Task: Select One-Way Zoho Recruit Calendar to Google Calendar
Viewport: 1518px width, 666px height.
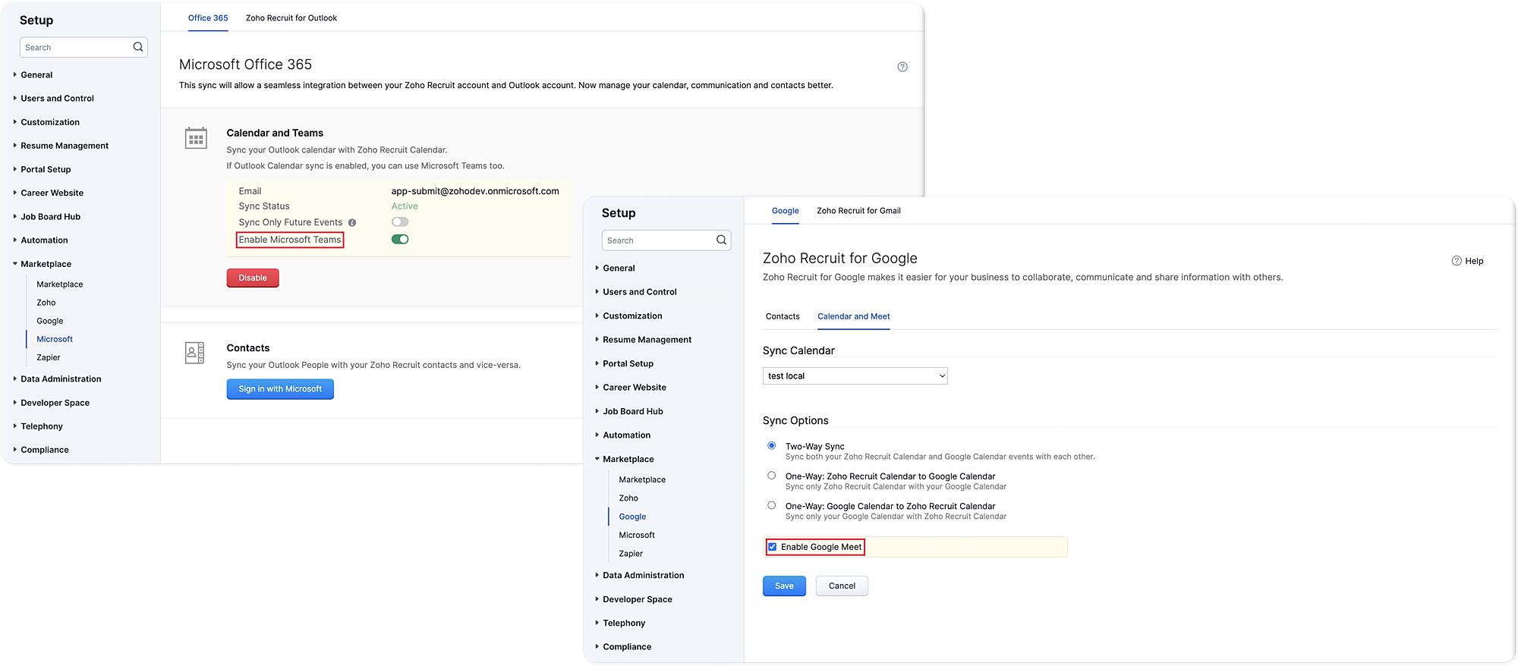Action: pyautogui.click(x=772, y=476)
